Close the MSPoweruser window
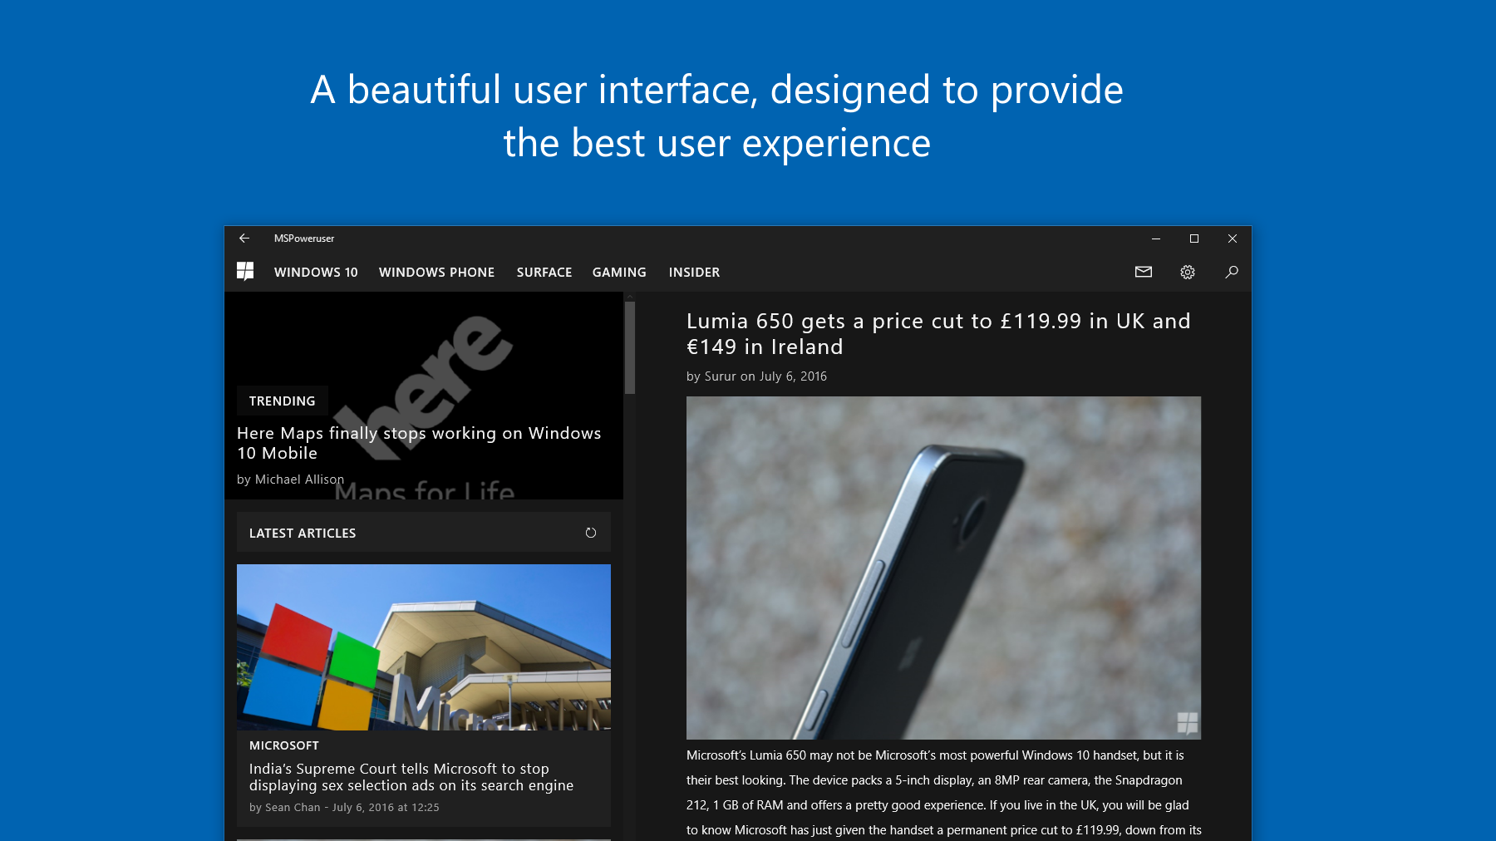Viewport: 1496px width, 841px height. coord(1233,239)
